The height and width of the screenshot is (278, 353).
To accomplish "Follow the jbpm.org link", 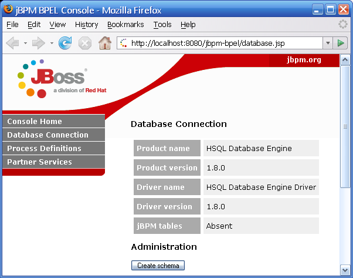I will pyautogui.click(x=304, y=60).
